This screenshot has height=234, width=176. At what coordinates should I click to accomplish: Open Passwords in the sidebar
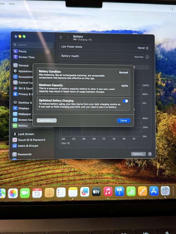22,154
